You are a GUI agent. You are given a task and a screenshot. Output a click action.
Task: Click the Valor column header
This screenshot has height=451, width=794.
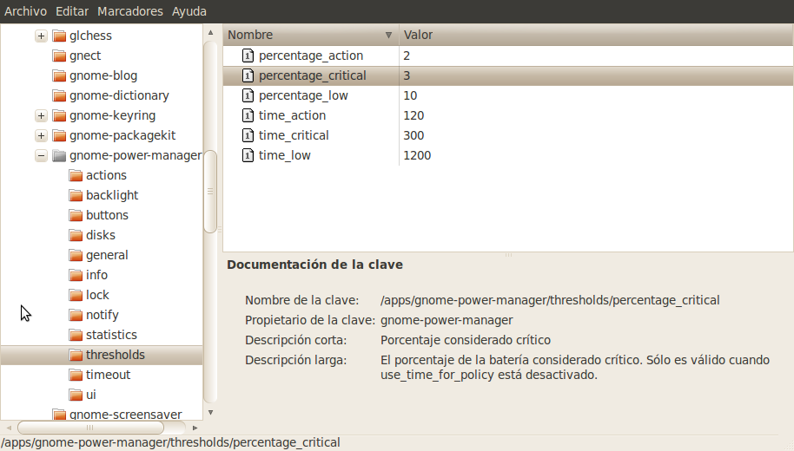tap(596, 35)
